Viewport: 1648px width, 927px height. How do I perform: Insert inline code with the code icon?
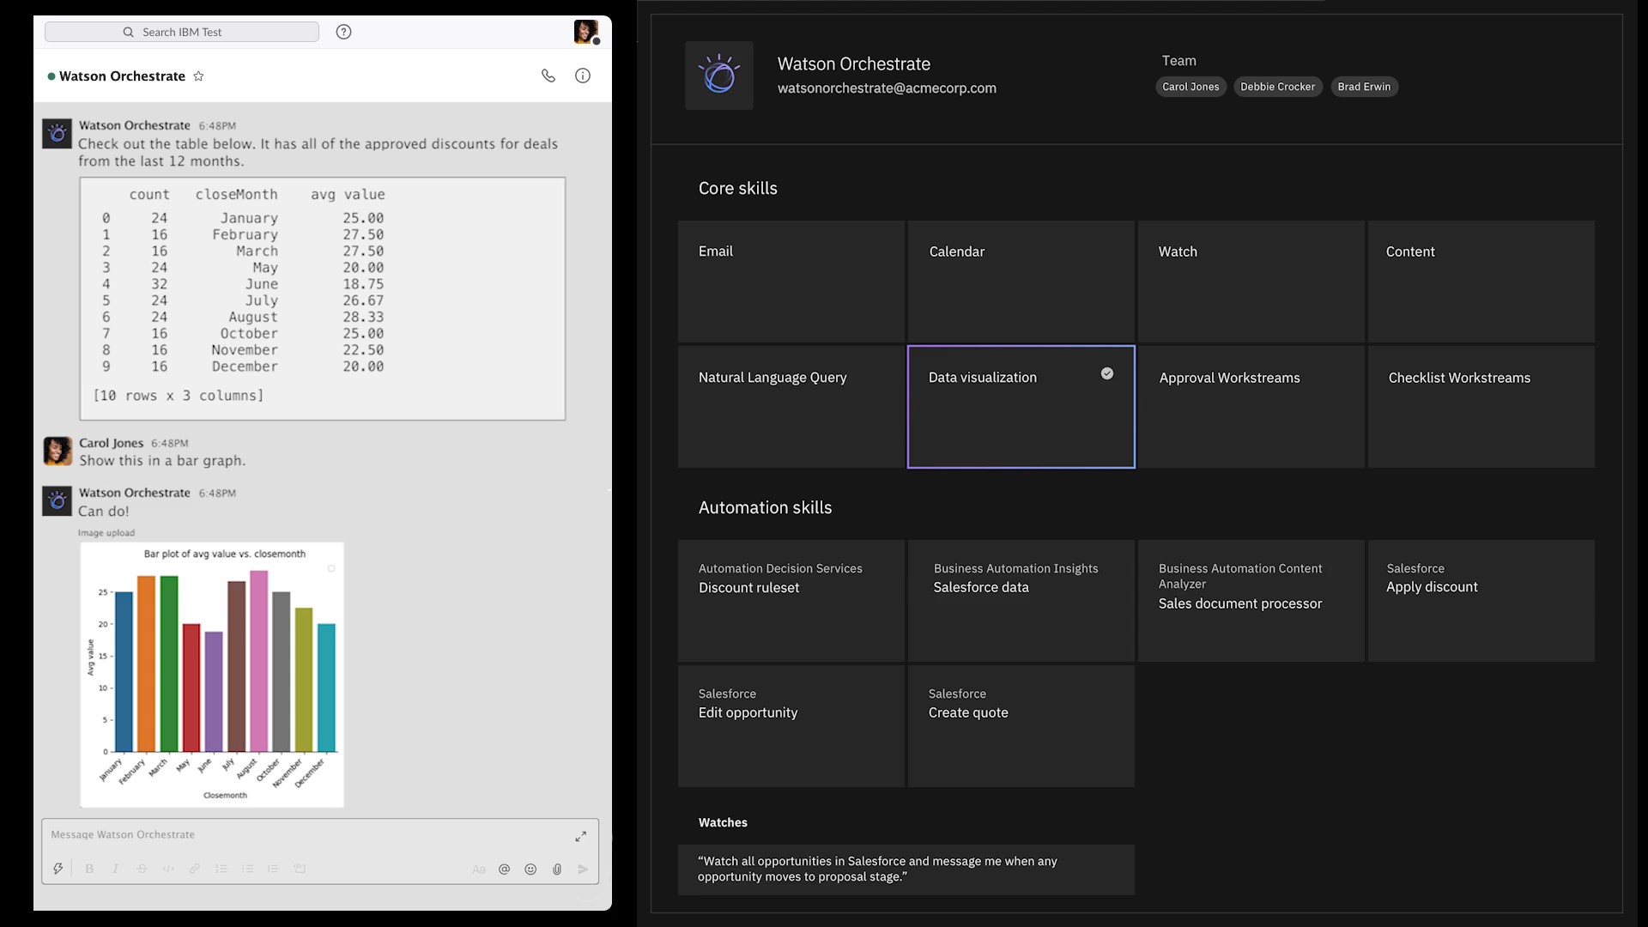168,869
